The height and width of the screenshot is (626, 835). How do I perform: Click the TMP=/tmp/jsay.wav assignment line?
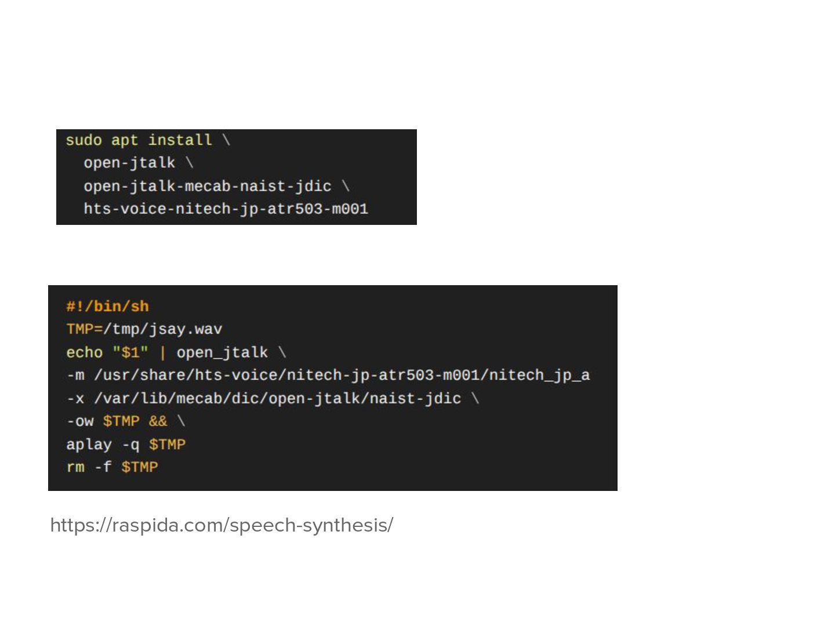(x=144, y=329)
